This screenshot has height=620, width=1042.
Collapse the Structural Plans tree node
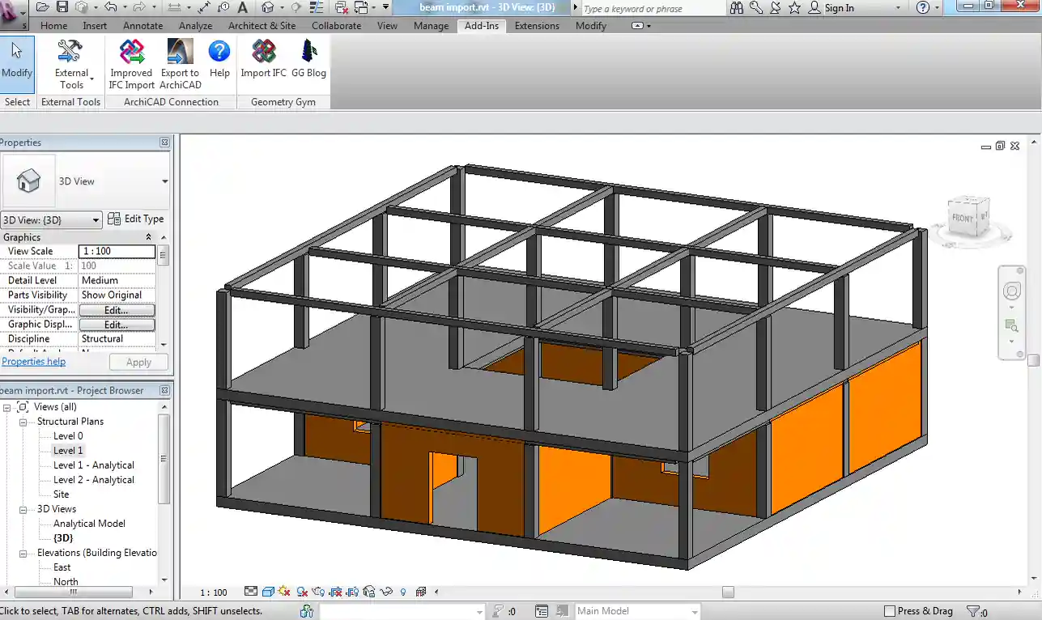tap(24, 421)
